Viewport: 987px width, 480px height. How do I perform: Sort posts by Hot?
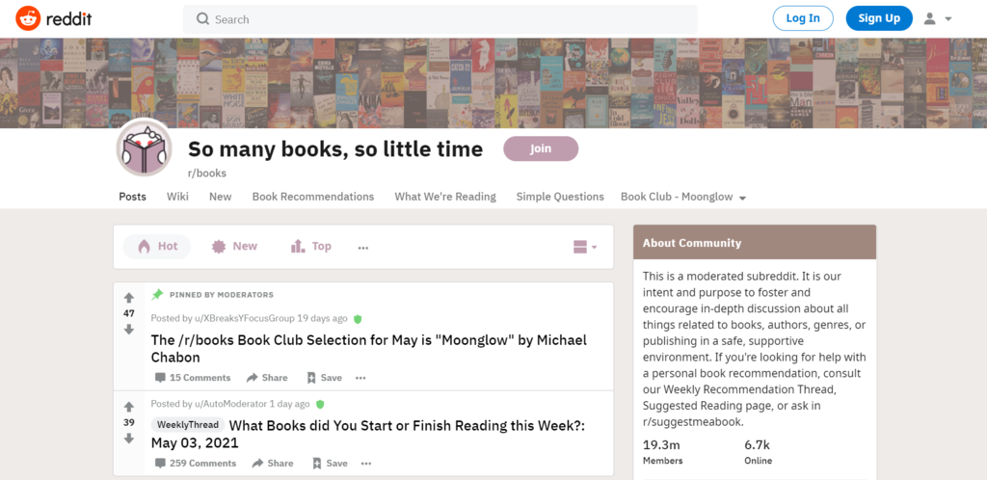157,247
